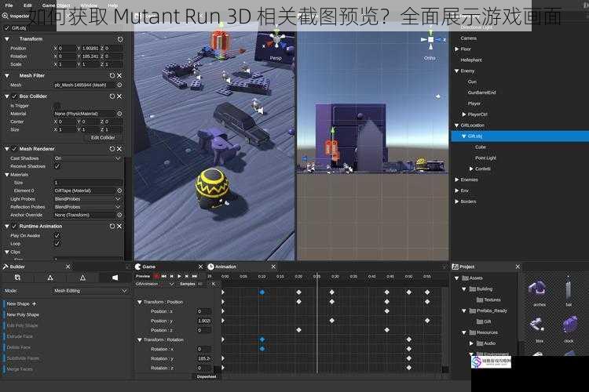Open the Reflection Probes dropdown
The width and height of the screenshot is (589, 392).
(x=88, y=207)
